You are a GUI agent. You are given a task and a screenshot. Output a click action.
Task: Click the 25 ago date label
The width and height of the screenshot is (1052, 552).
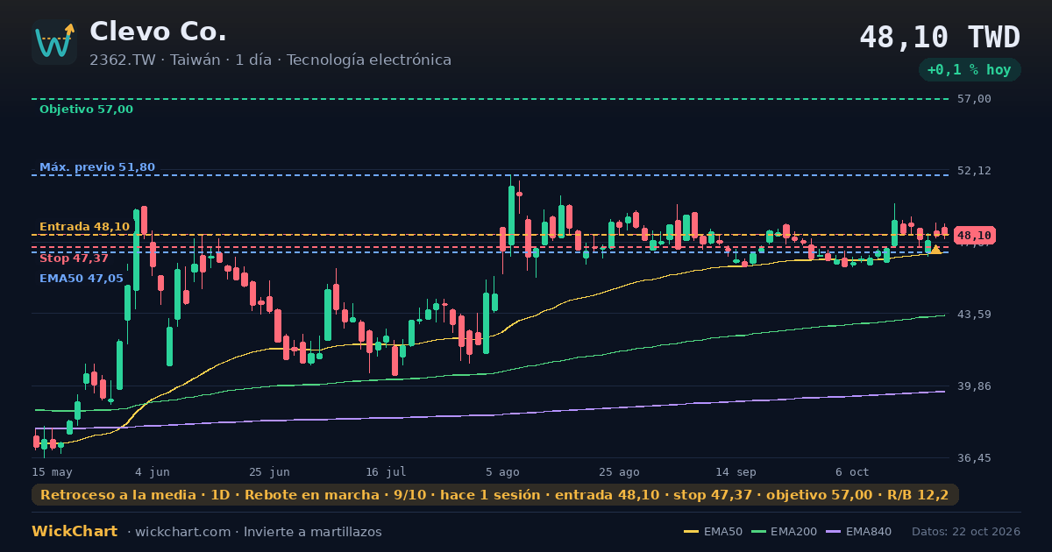619,471
